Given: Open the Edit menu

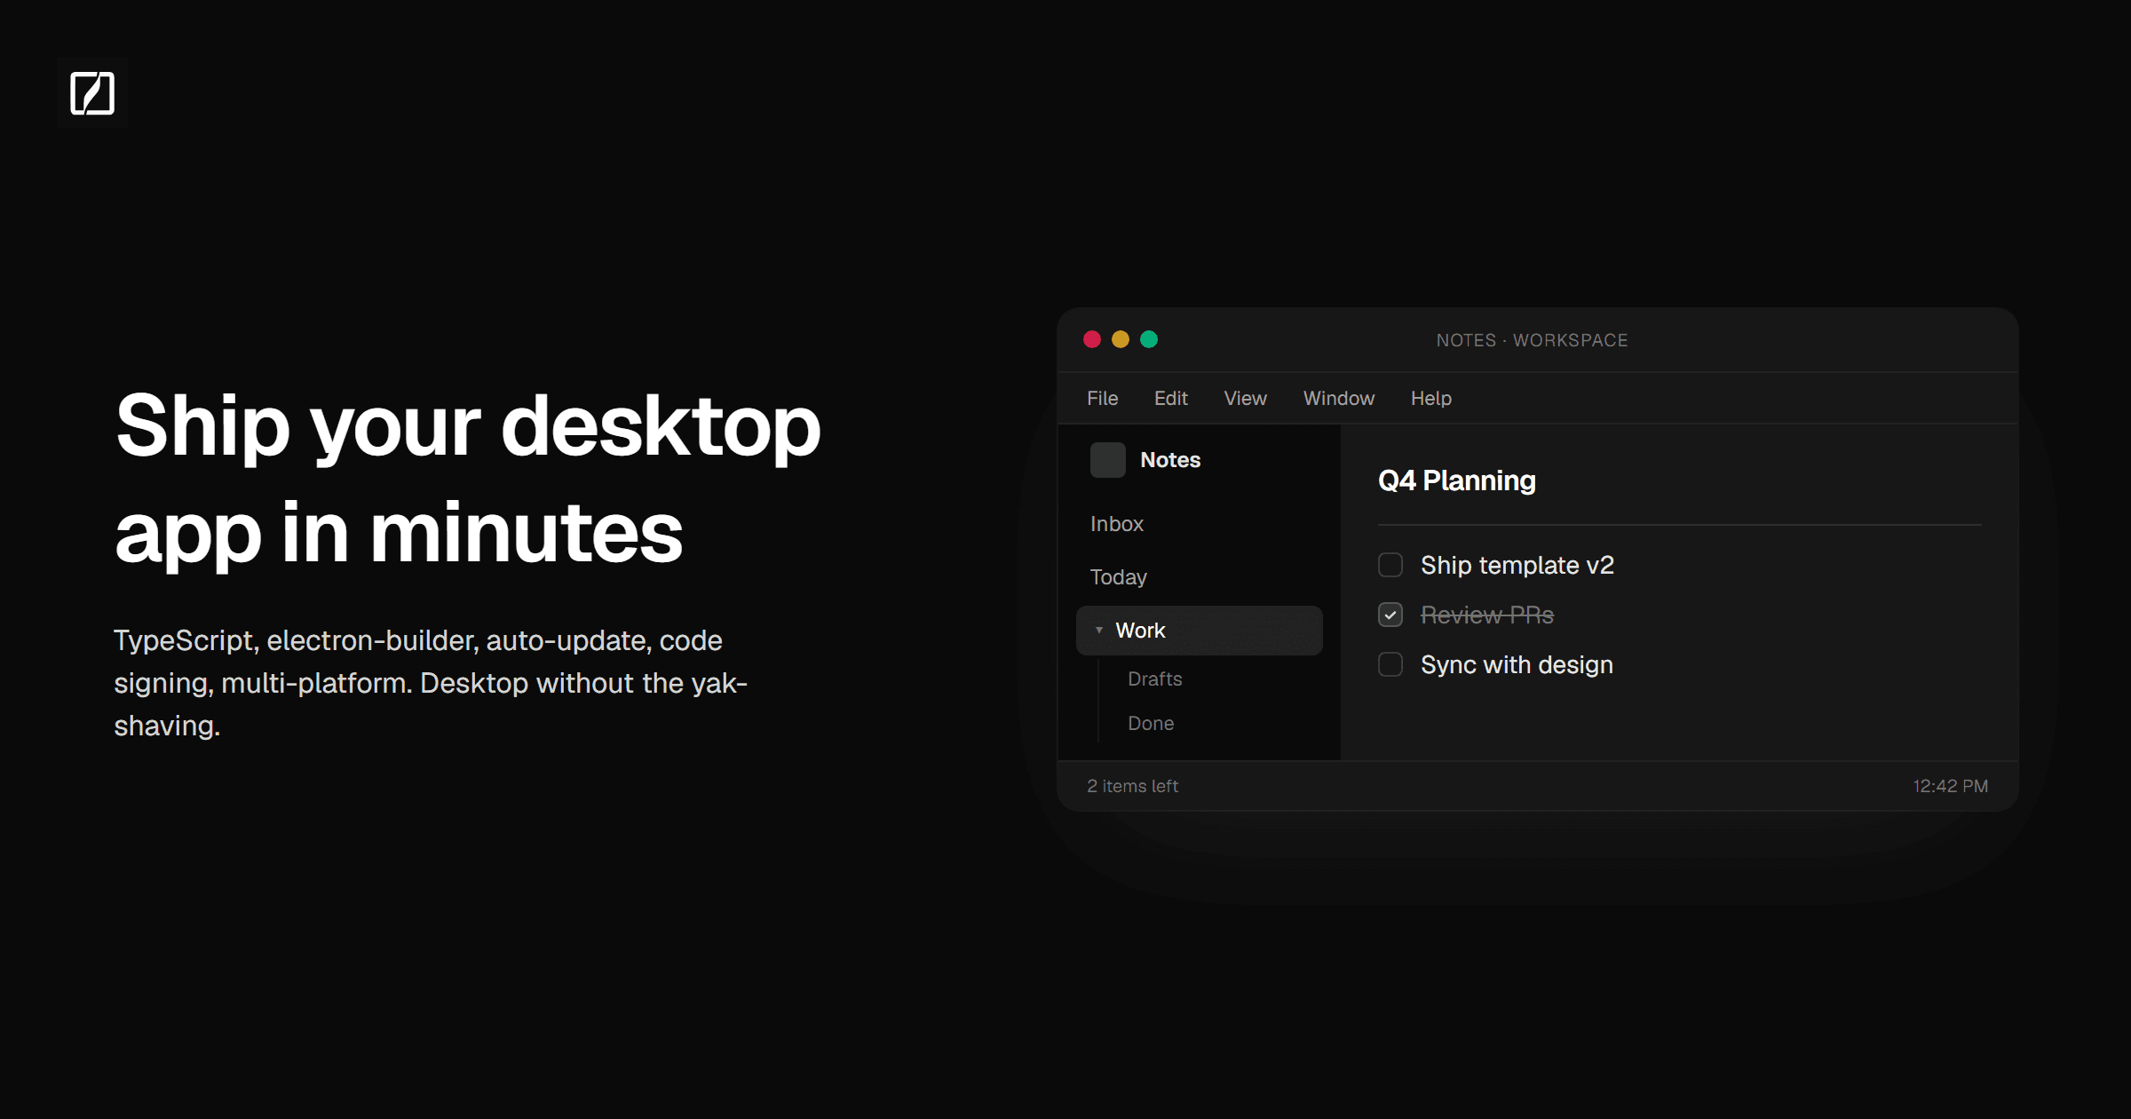Looking at the screenshot, I should click(x=1171, y=399).
